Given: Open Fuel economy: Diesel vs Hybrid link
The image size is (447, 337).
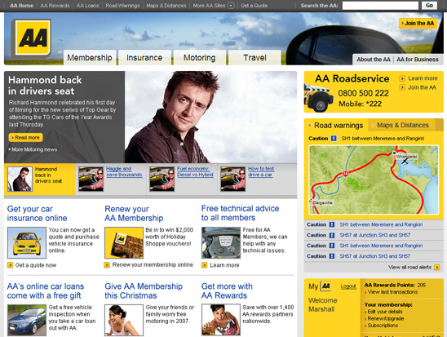Looking at the screenshot, I should pyautogui.click(x=195, y=171).
